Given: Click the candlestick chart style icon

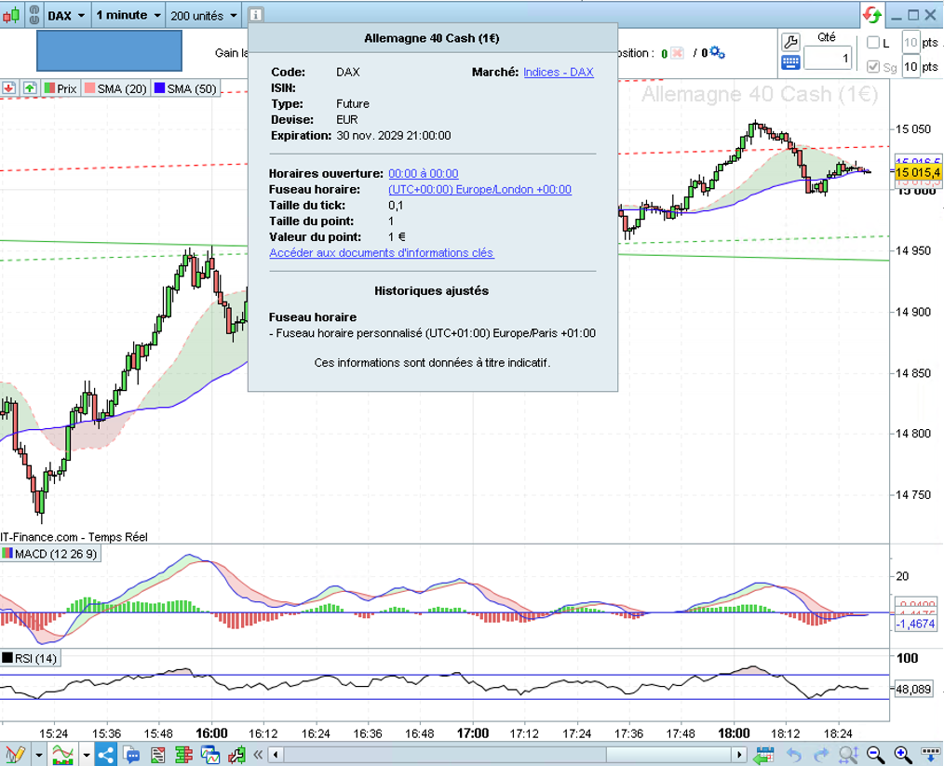Looking at the screenshot, I should click(11, 15).
